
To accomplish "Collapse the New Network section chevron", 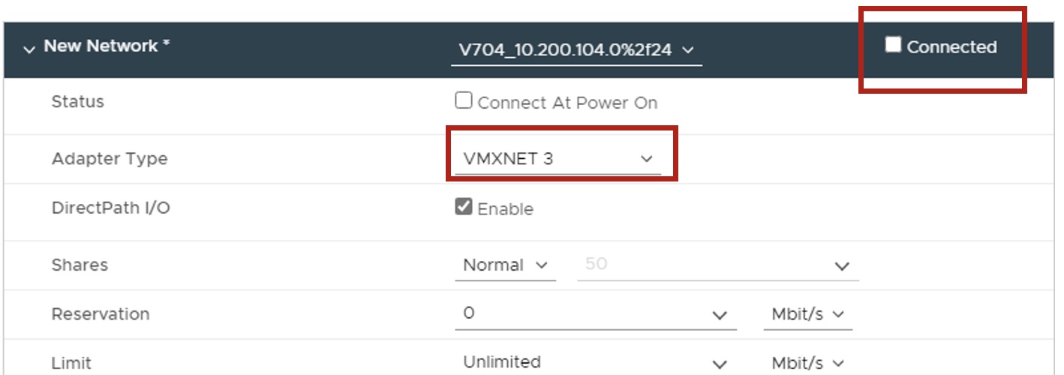I will (x=29, y=49).
